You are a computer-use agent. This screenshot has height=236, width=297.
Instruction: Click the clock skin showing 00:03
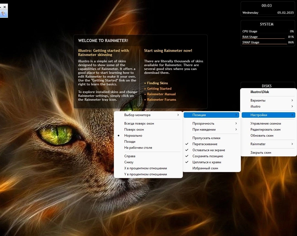[268, 9]
